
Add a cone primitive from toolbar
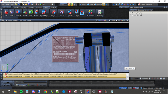click(117, 4)
